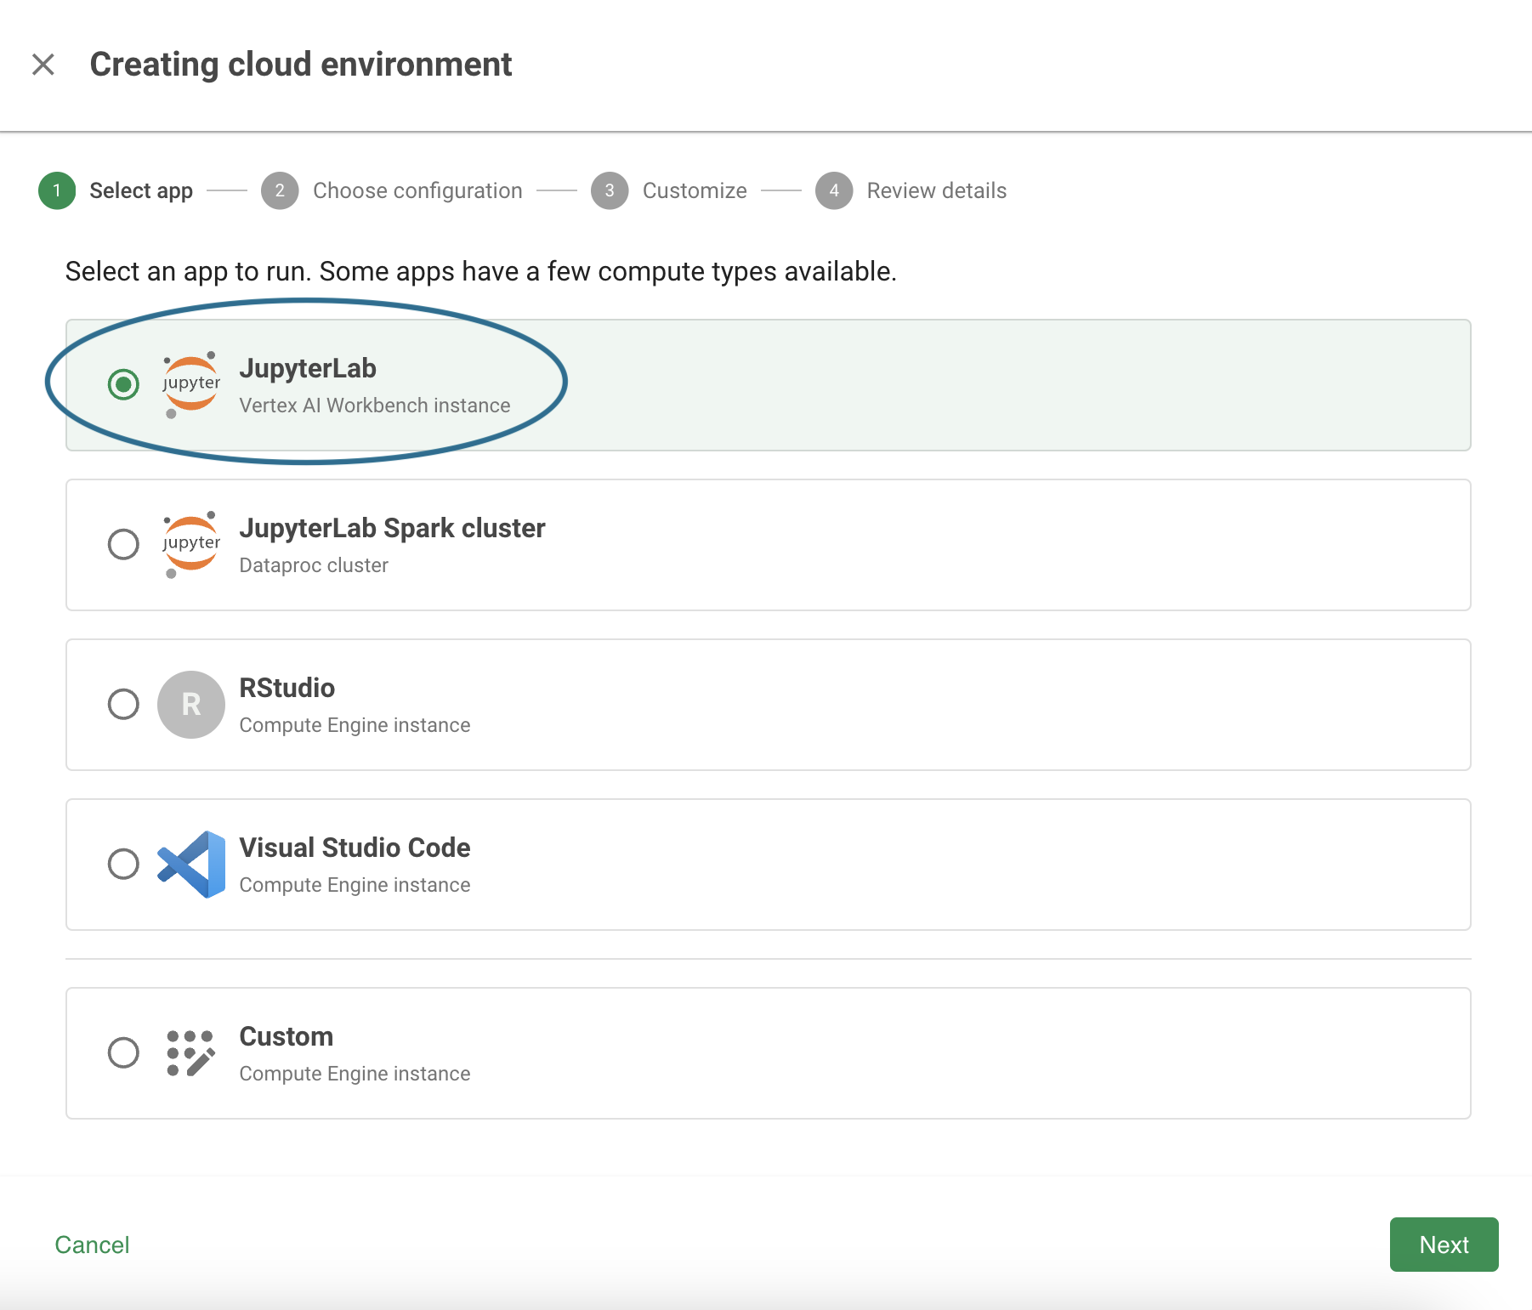Select the Custom radio button
Screen dimensions: 1532x1310
[x=124, y=1052]
